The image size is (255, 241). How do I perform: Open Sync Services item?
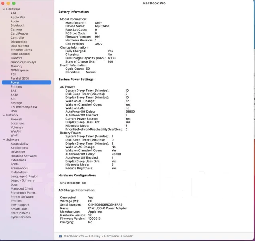pos(21,217)
